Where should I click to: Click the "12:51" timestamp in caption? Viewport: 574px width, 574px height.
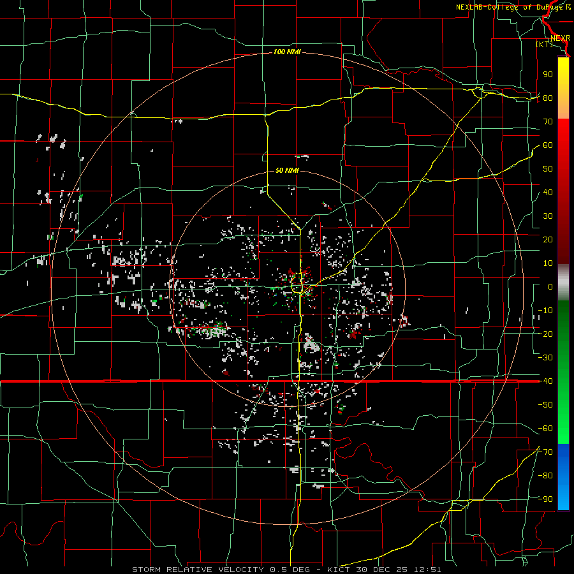427,570
